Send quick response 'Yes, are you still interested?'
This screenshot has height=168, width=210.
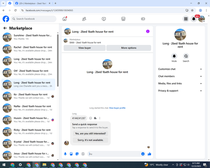[90, 134]
